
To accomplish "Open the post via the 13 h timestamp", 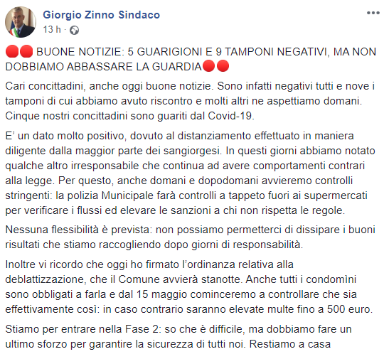I will [52, 30].
